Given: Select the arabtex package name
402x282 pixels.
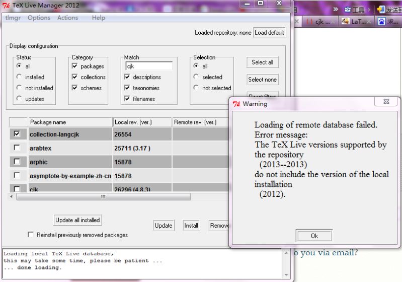Looking at the screenshot, I should point(41,149).
